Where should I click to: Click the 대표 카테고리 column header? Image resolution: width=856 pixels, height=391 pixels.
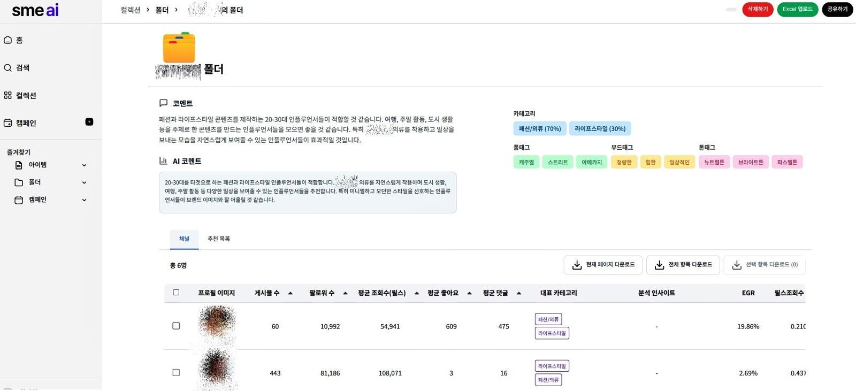point(559,293)
